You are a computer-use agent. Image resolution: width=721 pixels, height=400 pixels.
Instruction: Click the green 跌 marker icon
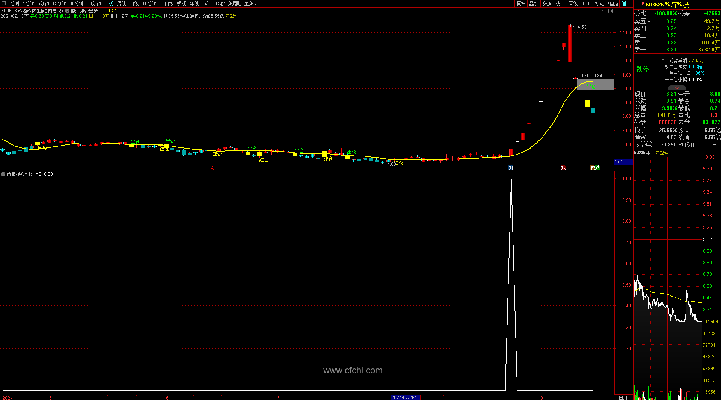(x=597, y=168)
